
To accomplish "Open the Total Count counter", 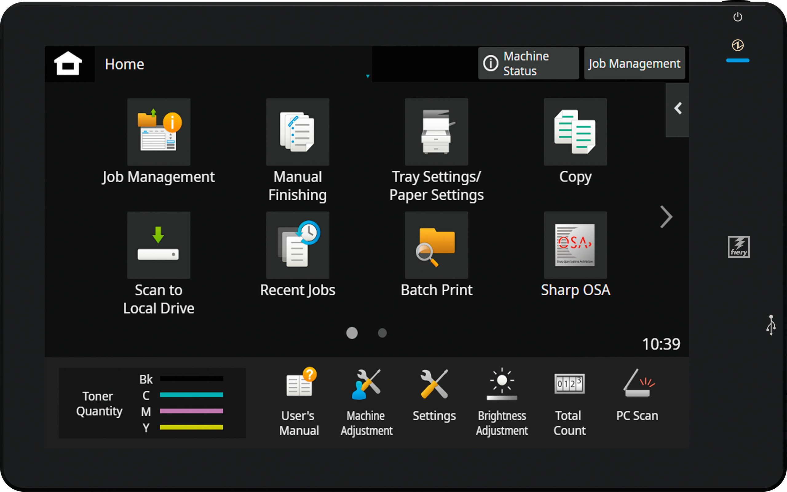I will [569, 402].
